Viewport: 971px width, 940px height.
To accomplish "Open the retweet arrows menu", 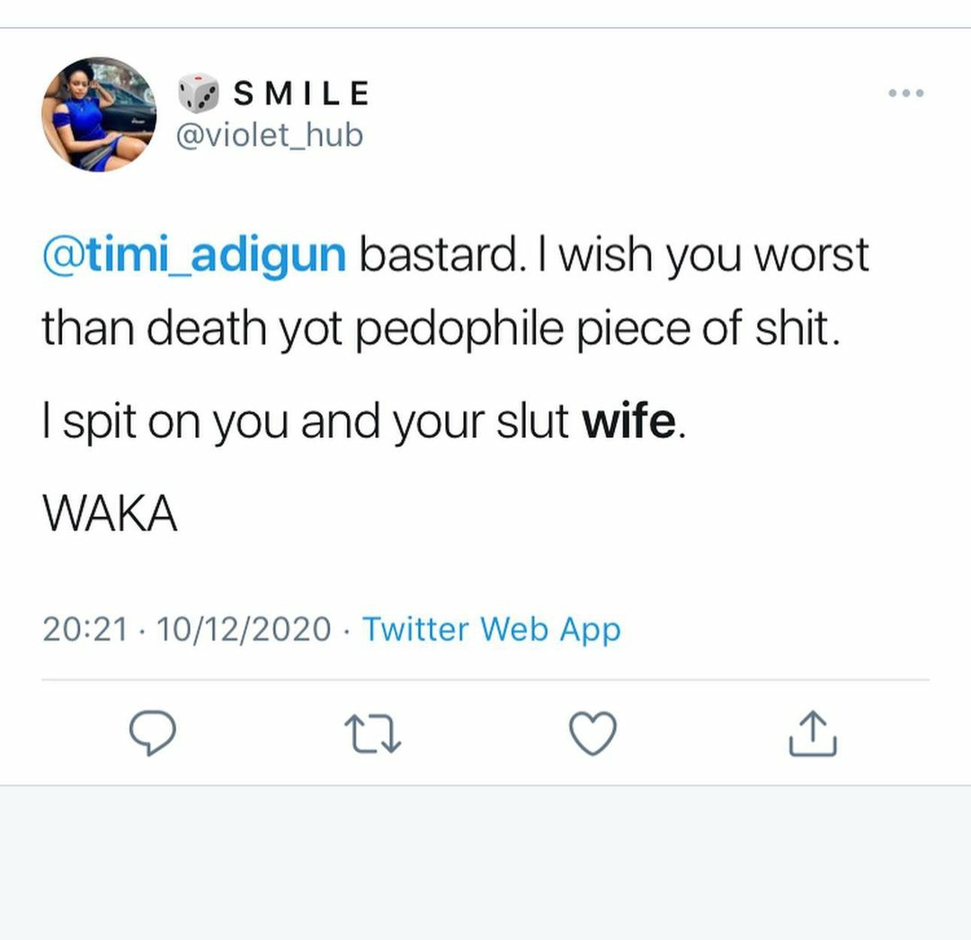I will tap(373, 732).
